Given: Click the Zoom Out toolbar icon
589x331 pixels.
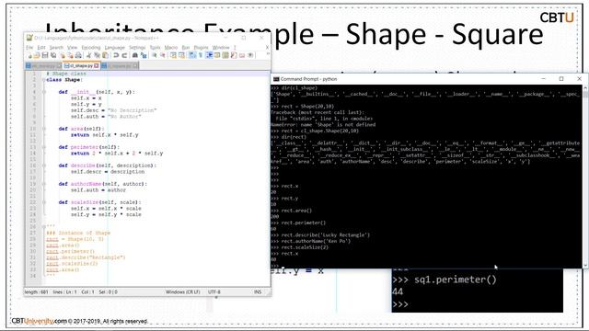Looking at the screenshot, I should point(162,55).
